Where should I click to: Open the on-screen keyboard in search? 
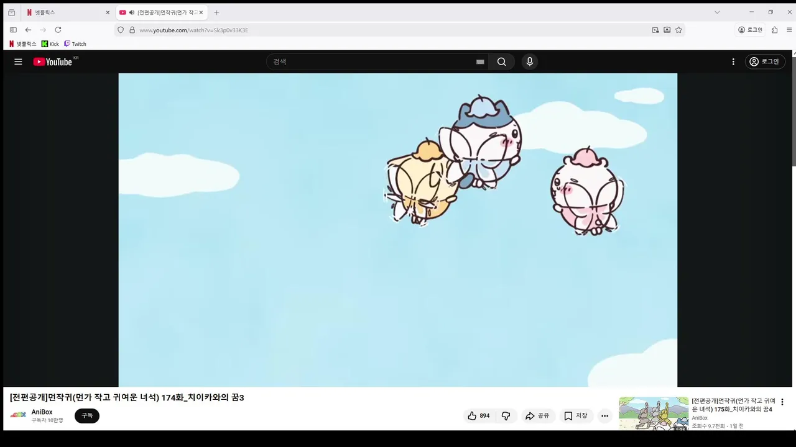click(480, 61)
